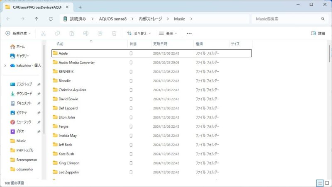Open the 並べ替え sort dropdown
The height and width of the screenshot is (187, 332).
click(139, 34)
